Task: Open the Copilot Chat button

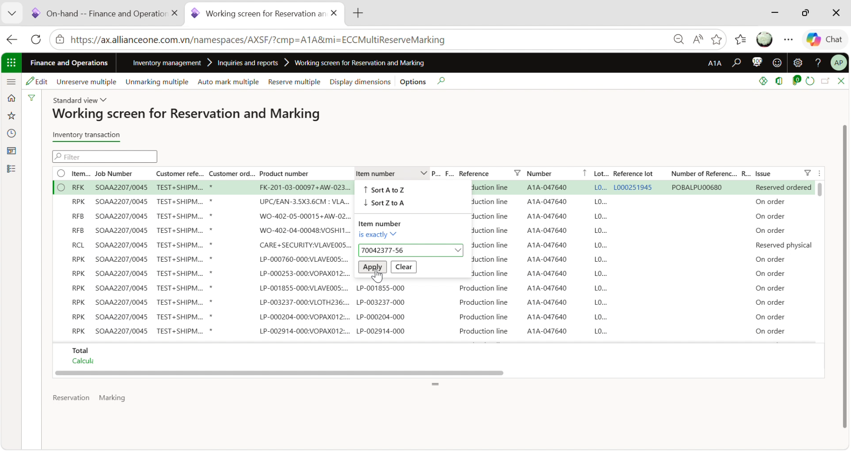Action: [x=824, y=39]
